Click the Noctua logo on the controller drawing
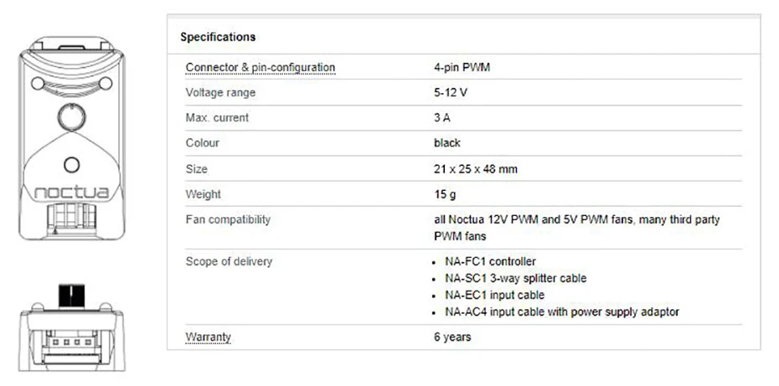This screenshot has height=386, width=779. [71, 193]
